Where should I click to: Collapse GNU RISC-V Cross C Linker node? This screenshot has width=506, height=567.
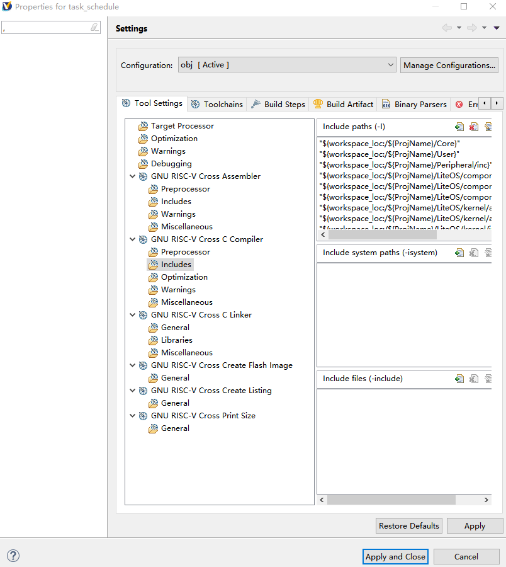[133, 315]
